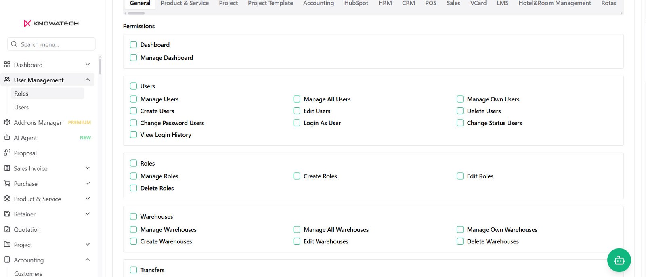The image size is (646, 277).
Task: Toggle the Transfers group checkbox
Action: click(x=133, y=270)
